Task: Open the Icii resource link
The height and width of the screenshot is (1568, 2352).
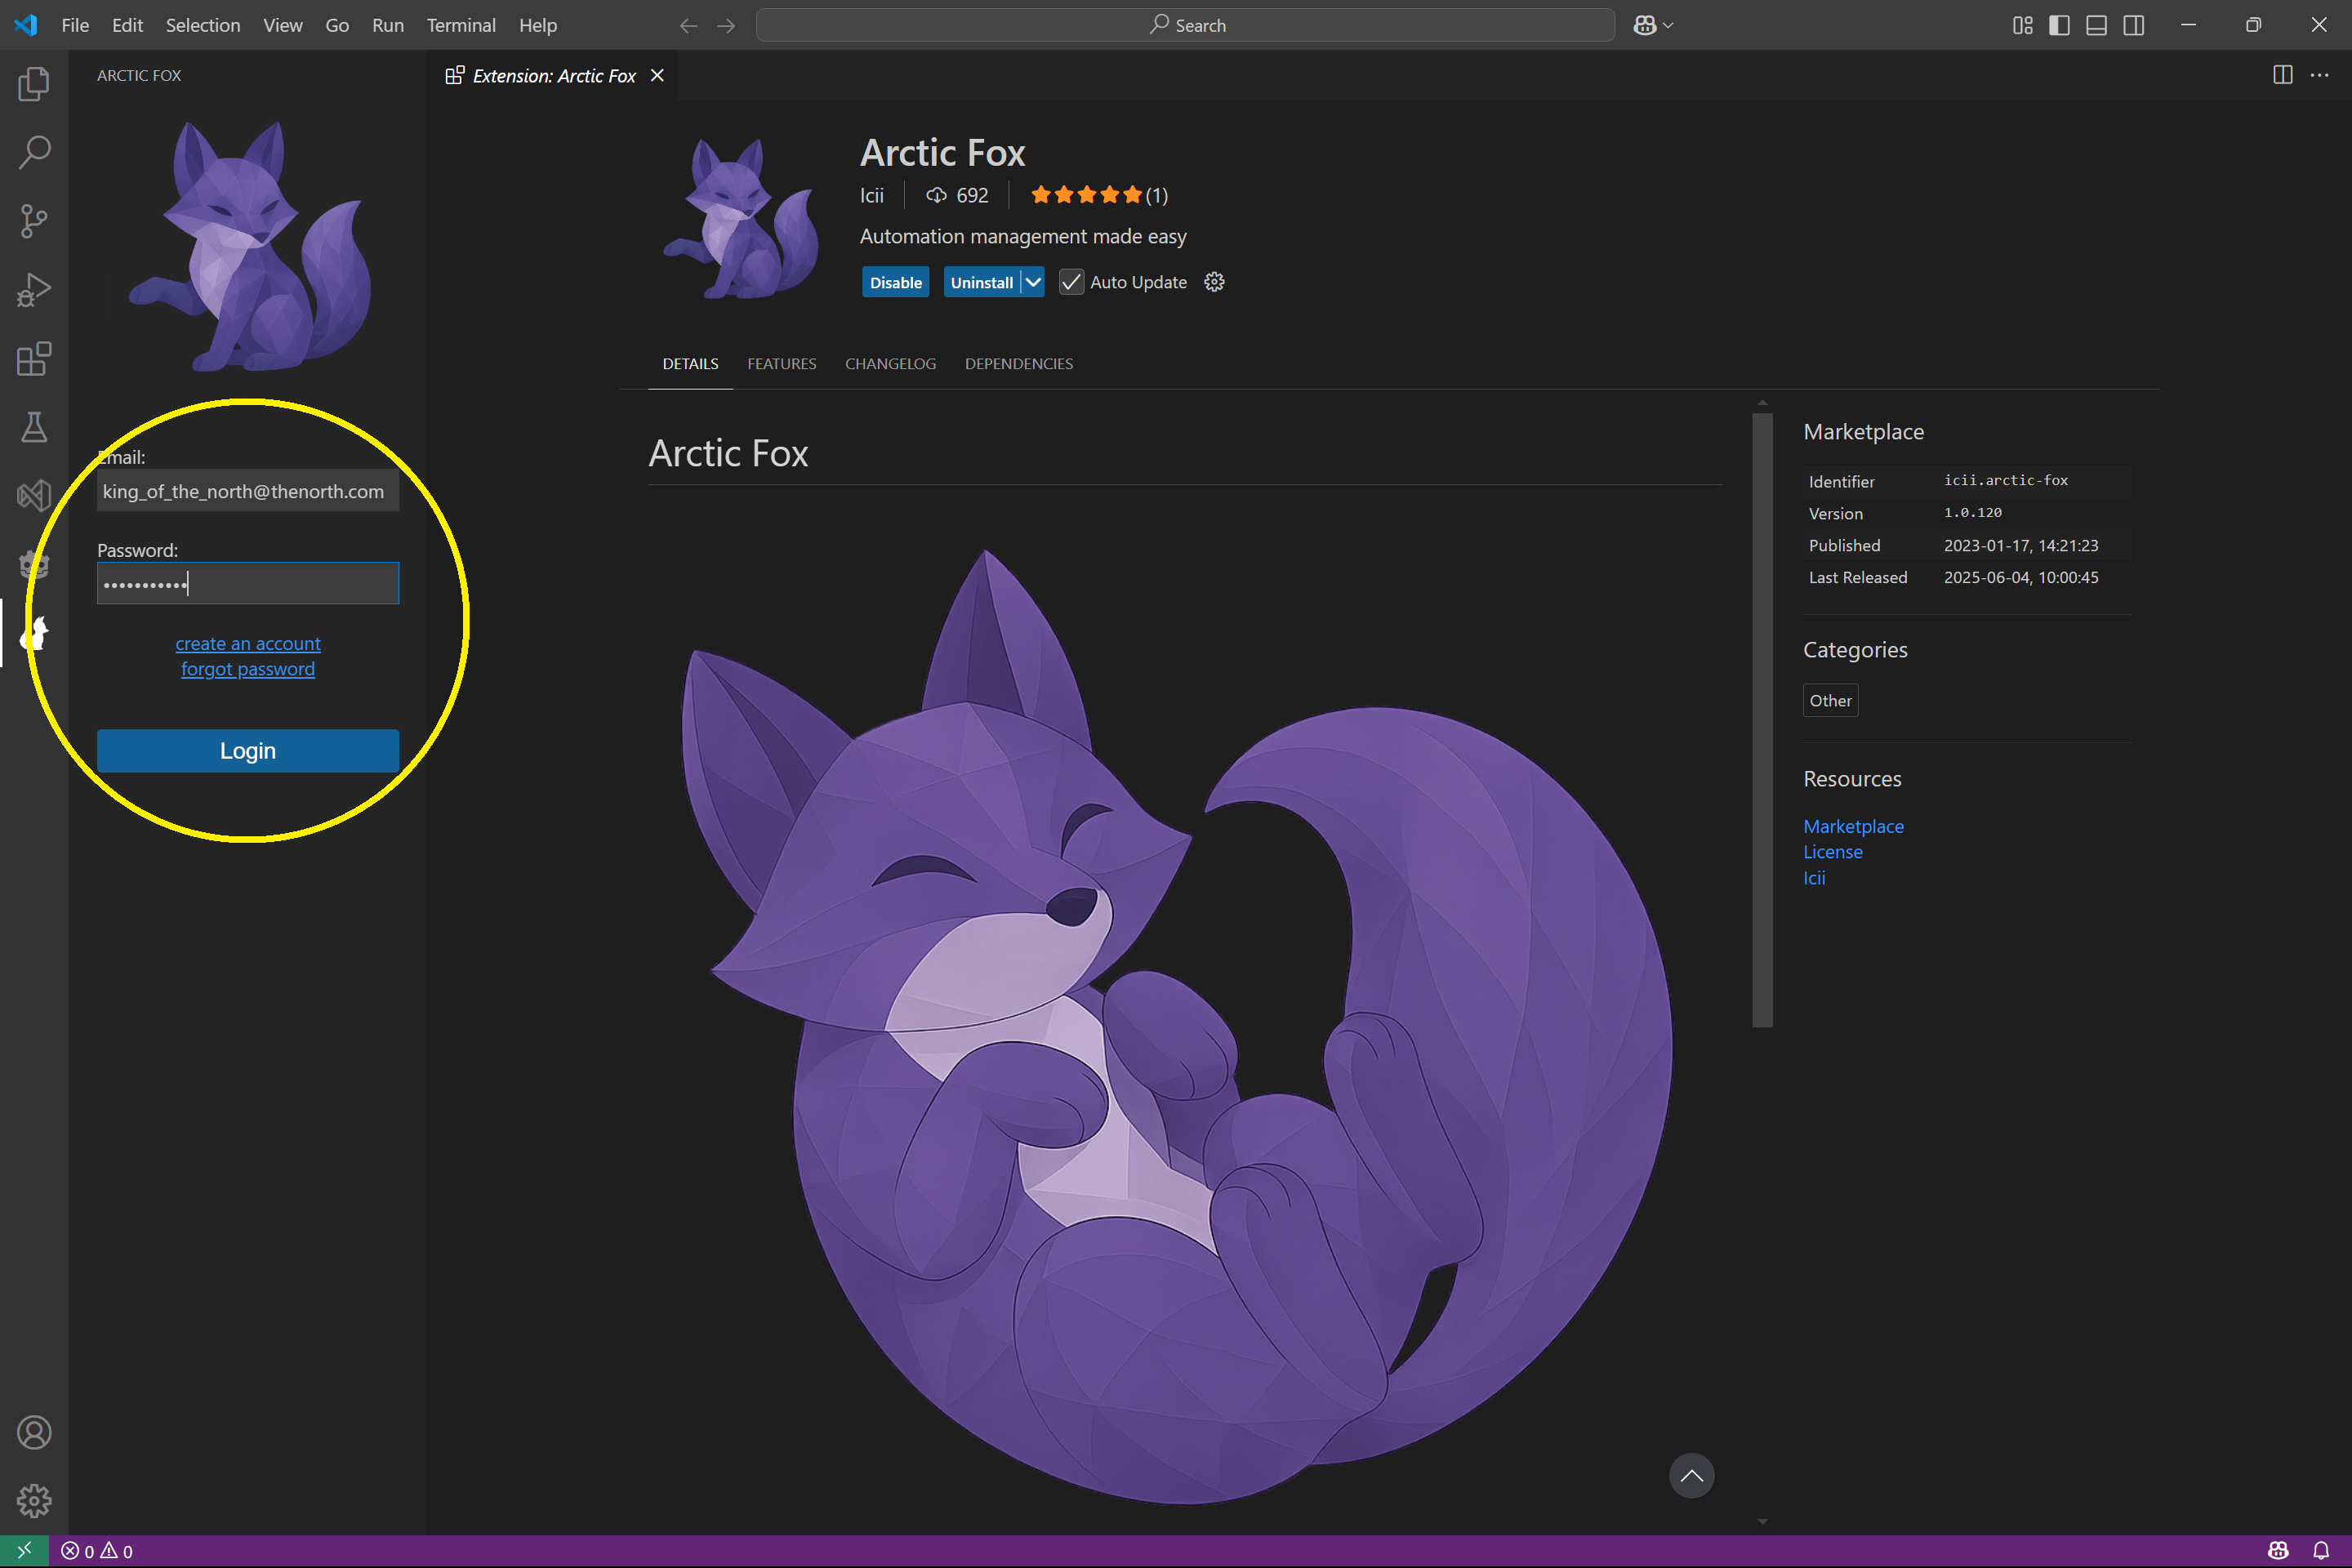Action: (1814, 878)
